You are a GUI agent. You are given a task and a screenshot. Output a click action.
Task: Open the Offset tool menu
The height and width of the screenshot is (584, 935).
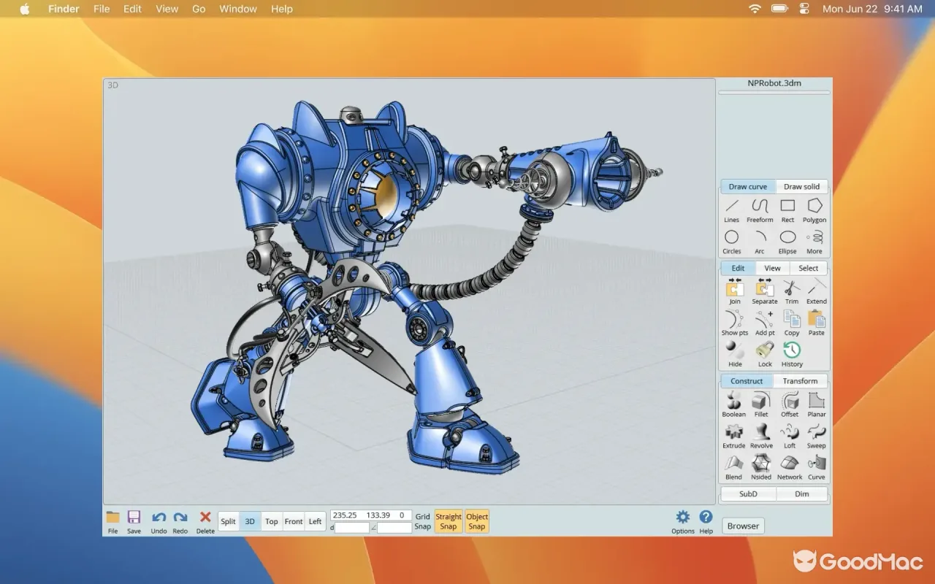coord(790,404)
